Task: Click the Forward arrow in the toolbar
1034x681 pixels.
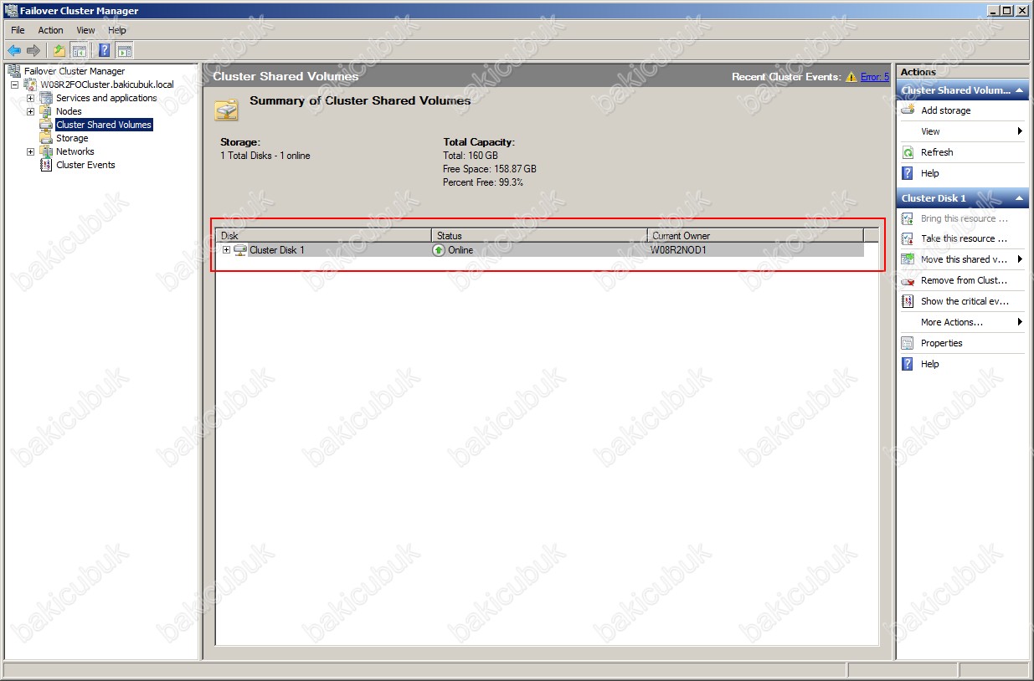Action: [x=33, y=50]
